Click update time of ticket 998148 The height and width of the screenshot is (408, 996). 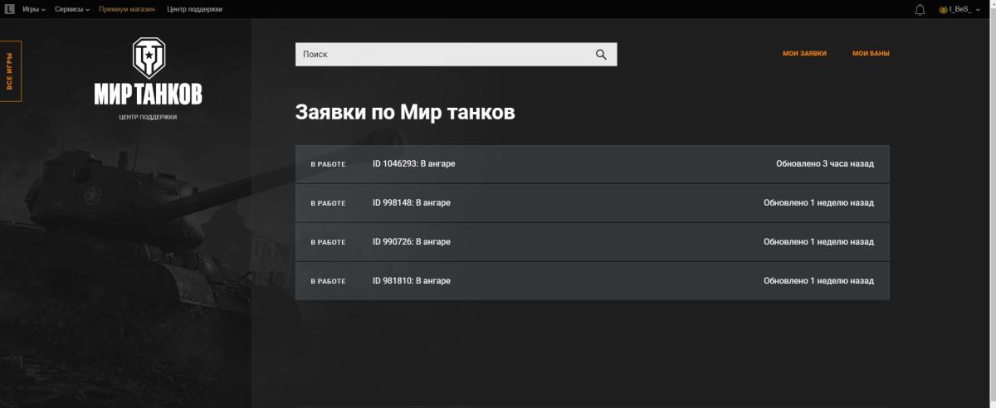click(x=818, y=203)
